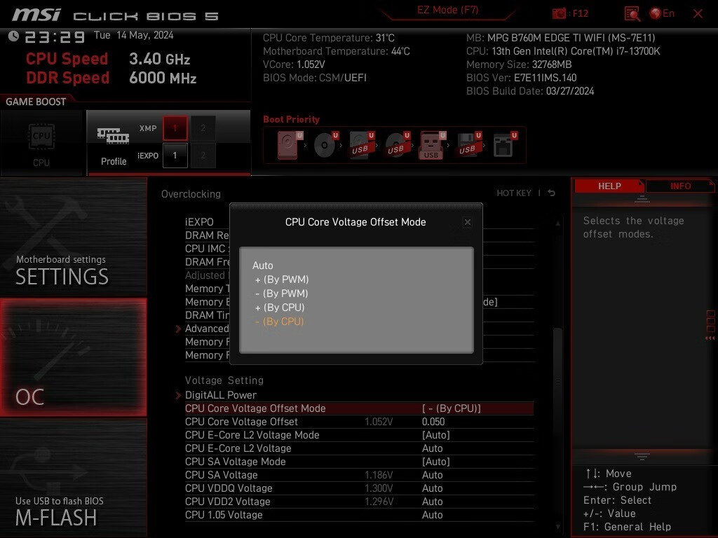Enable XMP profile 1
This screenshot has width=718, height=538.
click(175, 128)
